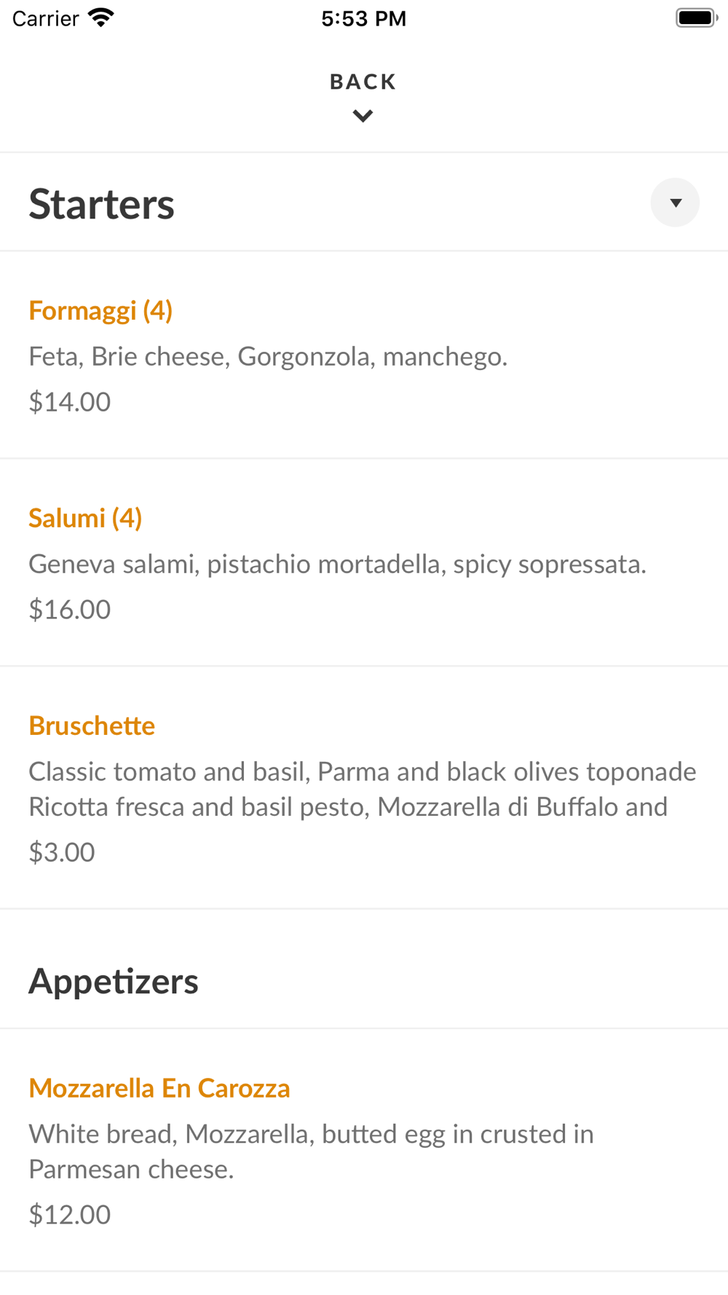Image resolution: width=728 pixels, height=1295 pixels.
Task: Tap the Classic tomato and basil description
Action: [362, 790]
